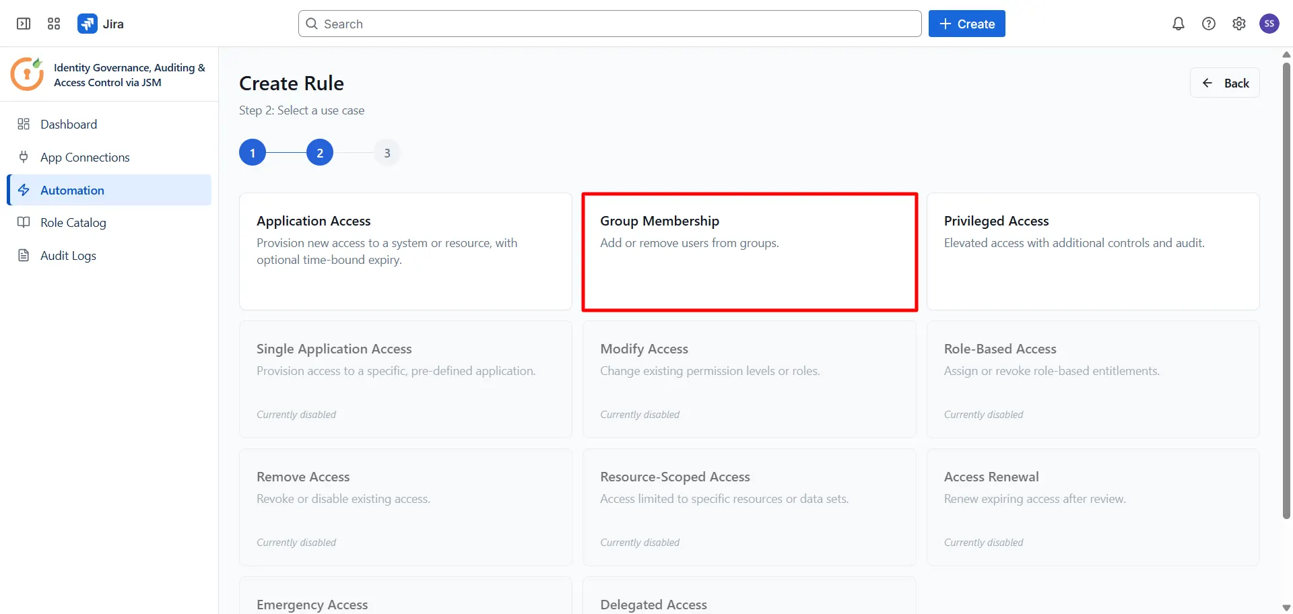Open the help question mark icon
This screenshot has width=1293, height=614.
tap(1209, 24)
